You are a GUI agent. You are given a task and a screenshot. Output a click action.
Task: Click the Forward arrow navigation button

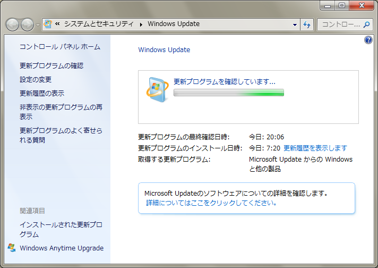pos(27,24)
